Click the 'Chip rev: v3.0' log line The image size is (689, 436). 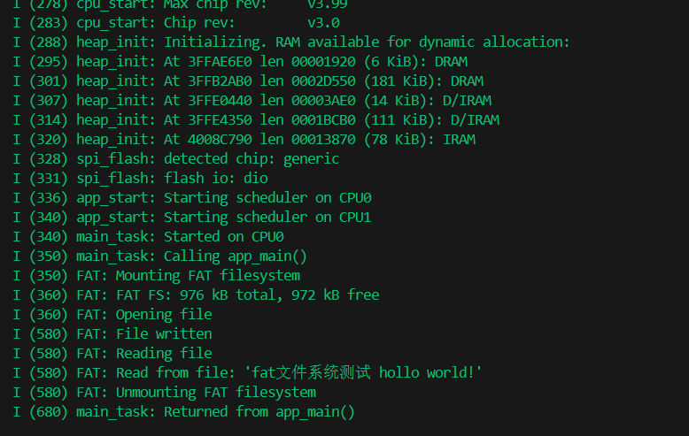(175, 23)
